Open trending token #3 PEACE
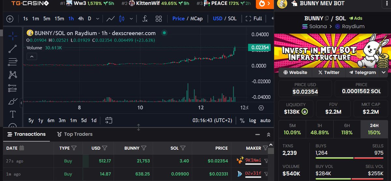This screenshot has height=181, width=391. 224,4
